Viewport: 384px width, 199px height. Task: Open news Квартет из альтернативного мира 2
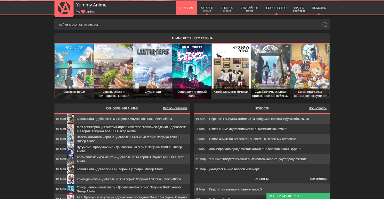(258, 159)
